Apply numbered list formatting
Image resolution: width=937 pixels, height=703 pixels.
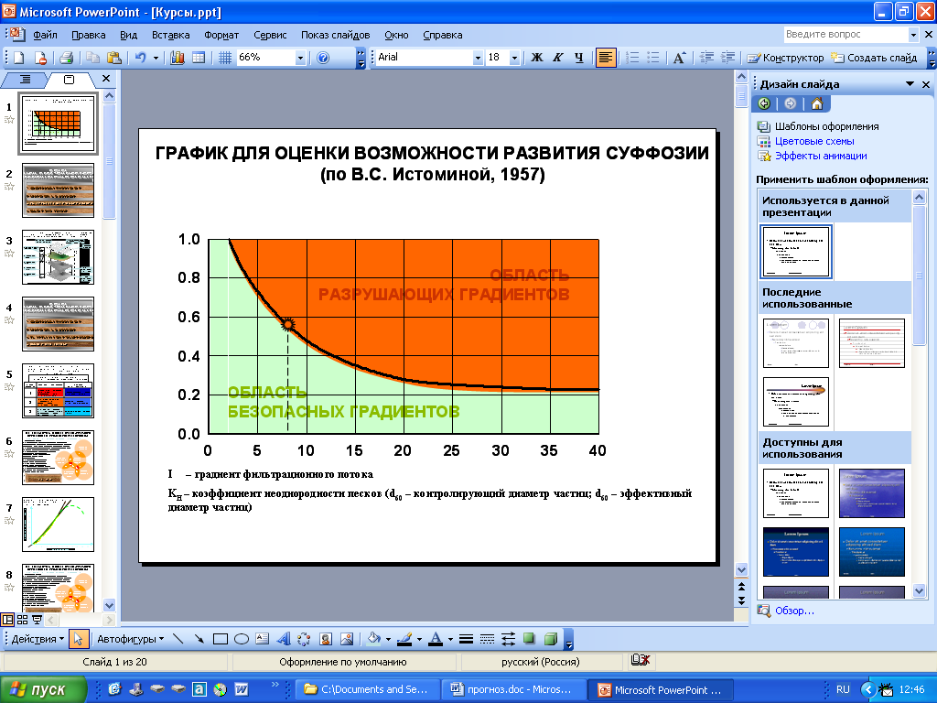632,58
